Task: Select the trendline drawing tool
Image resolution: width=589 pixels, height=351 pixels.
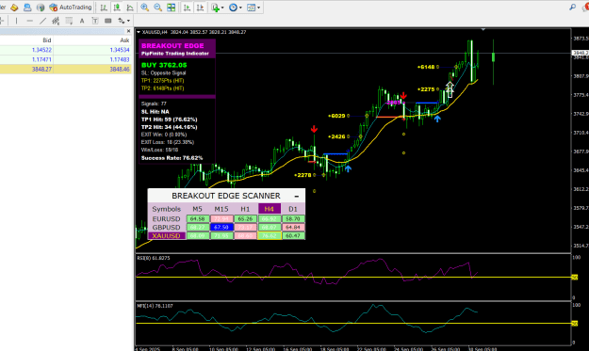Action: tap(42, 21)
